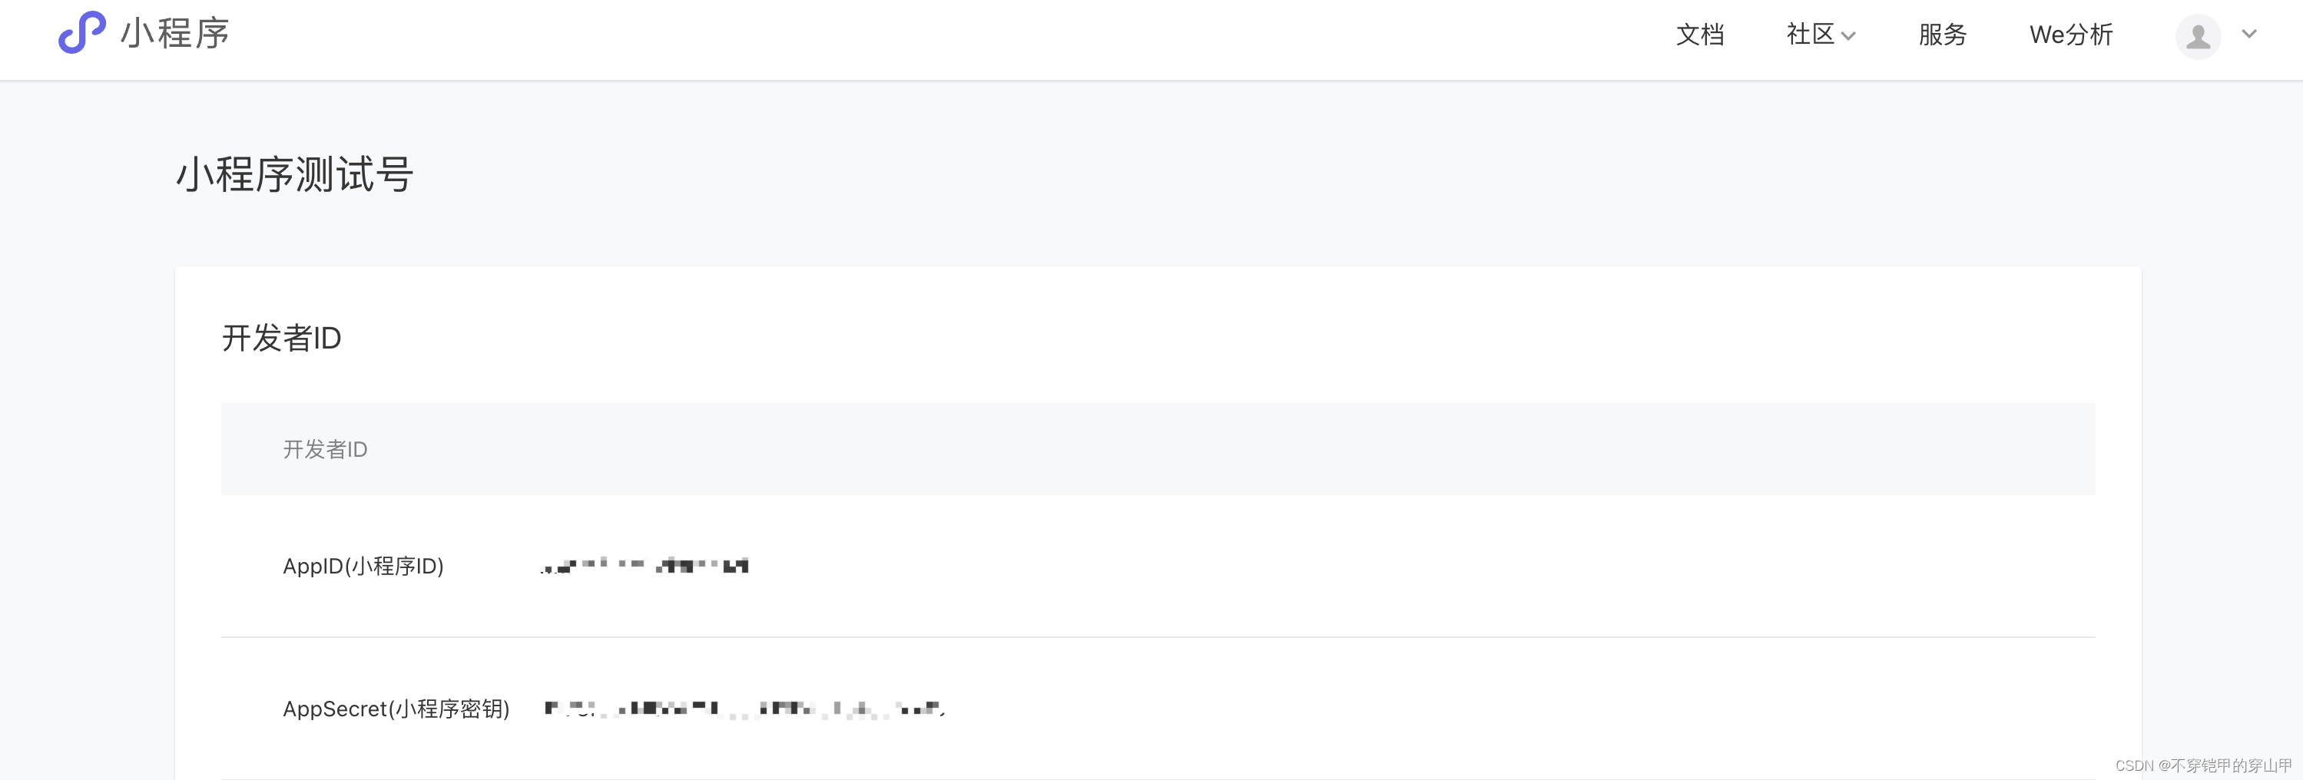
Task: Click the Mini Program logo icon
Action: coord(81,35)
